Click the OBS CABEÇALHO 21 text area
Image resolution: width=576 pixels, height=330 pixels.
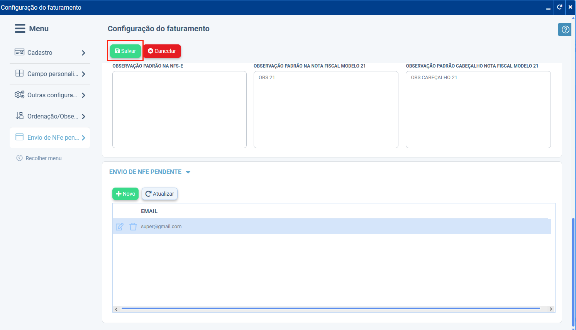(x=478, y=110)
